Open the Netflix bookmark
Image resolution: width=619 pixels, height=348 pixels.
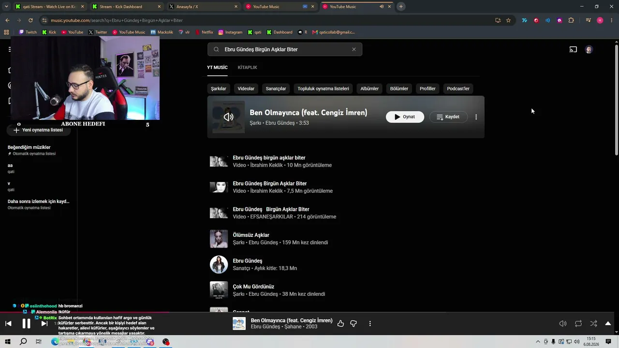204,32
